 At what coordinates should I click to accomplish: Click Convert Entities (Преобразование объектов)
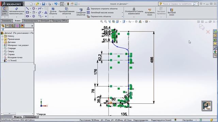click(66, 11)
